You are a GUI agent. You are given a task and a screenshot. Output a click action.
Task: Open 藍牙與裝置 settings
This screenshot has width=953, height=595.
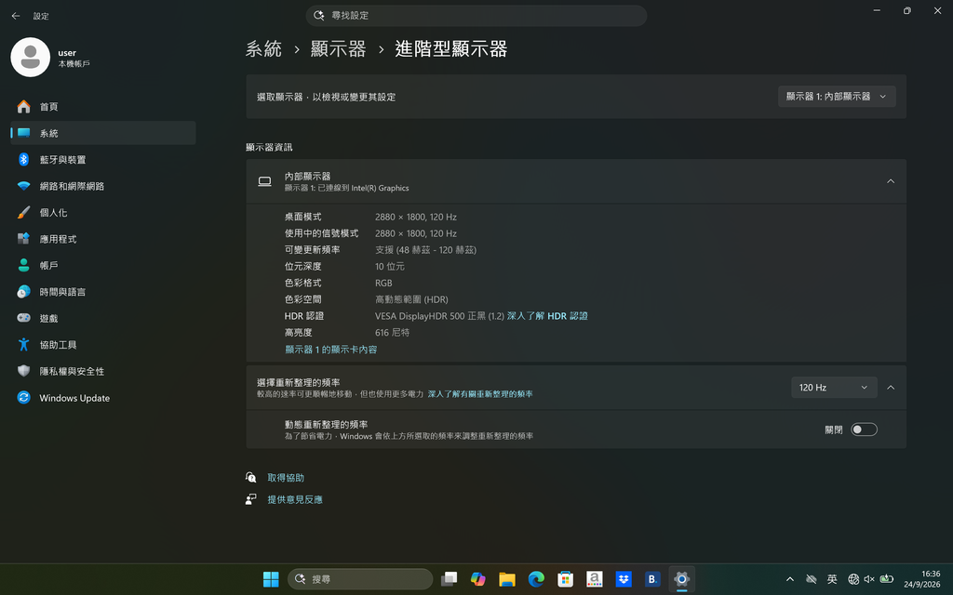click(102, 160)
